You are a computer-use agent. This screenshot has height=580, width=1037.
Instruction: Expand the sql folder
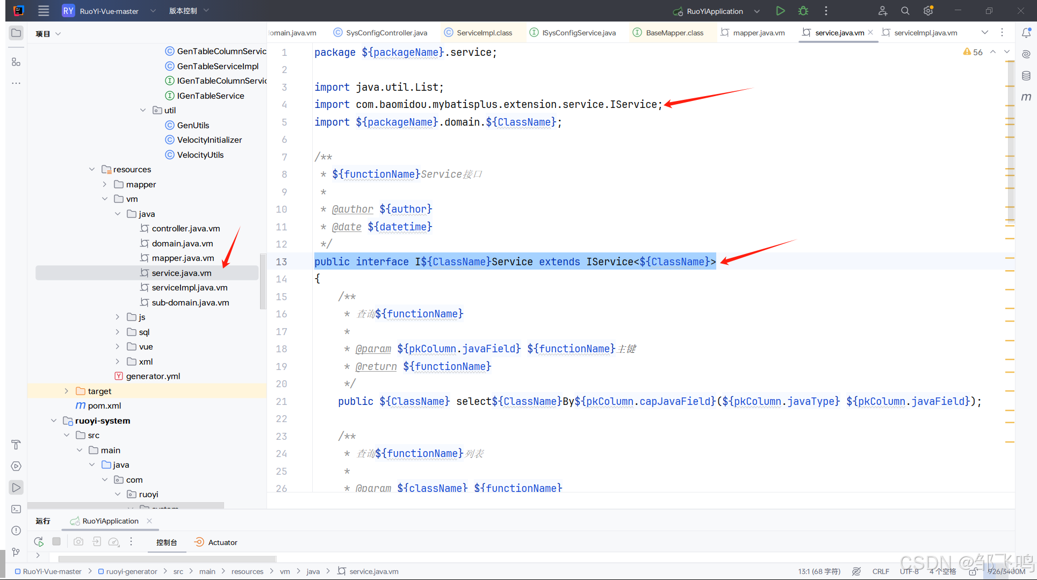(118, 332)
